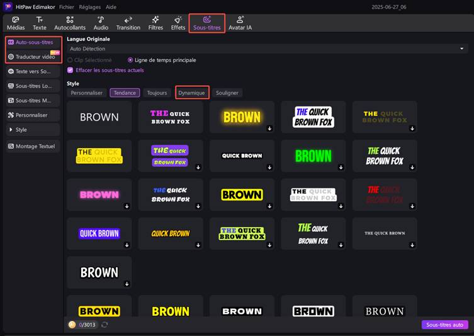The width and height of the screenshot is (474, 336).
Task: Select the black-box QUICK BROWN style
Action: [x=242, y=156]
